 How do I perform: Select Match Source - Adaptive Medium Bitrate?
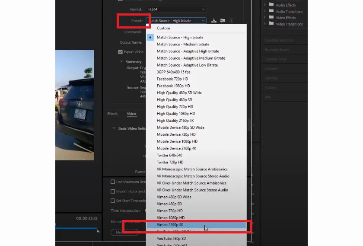tap(196, 58)
